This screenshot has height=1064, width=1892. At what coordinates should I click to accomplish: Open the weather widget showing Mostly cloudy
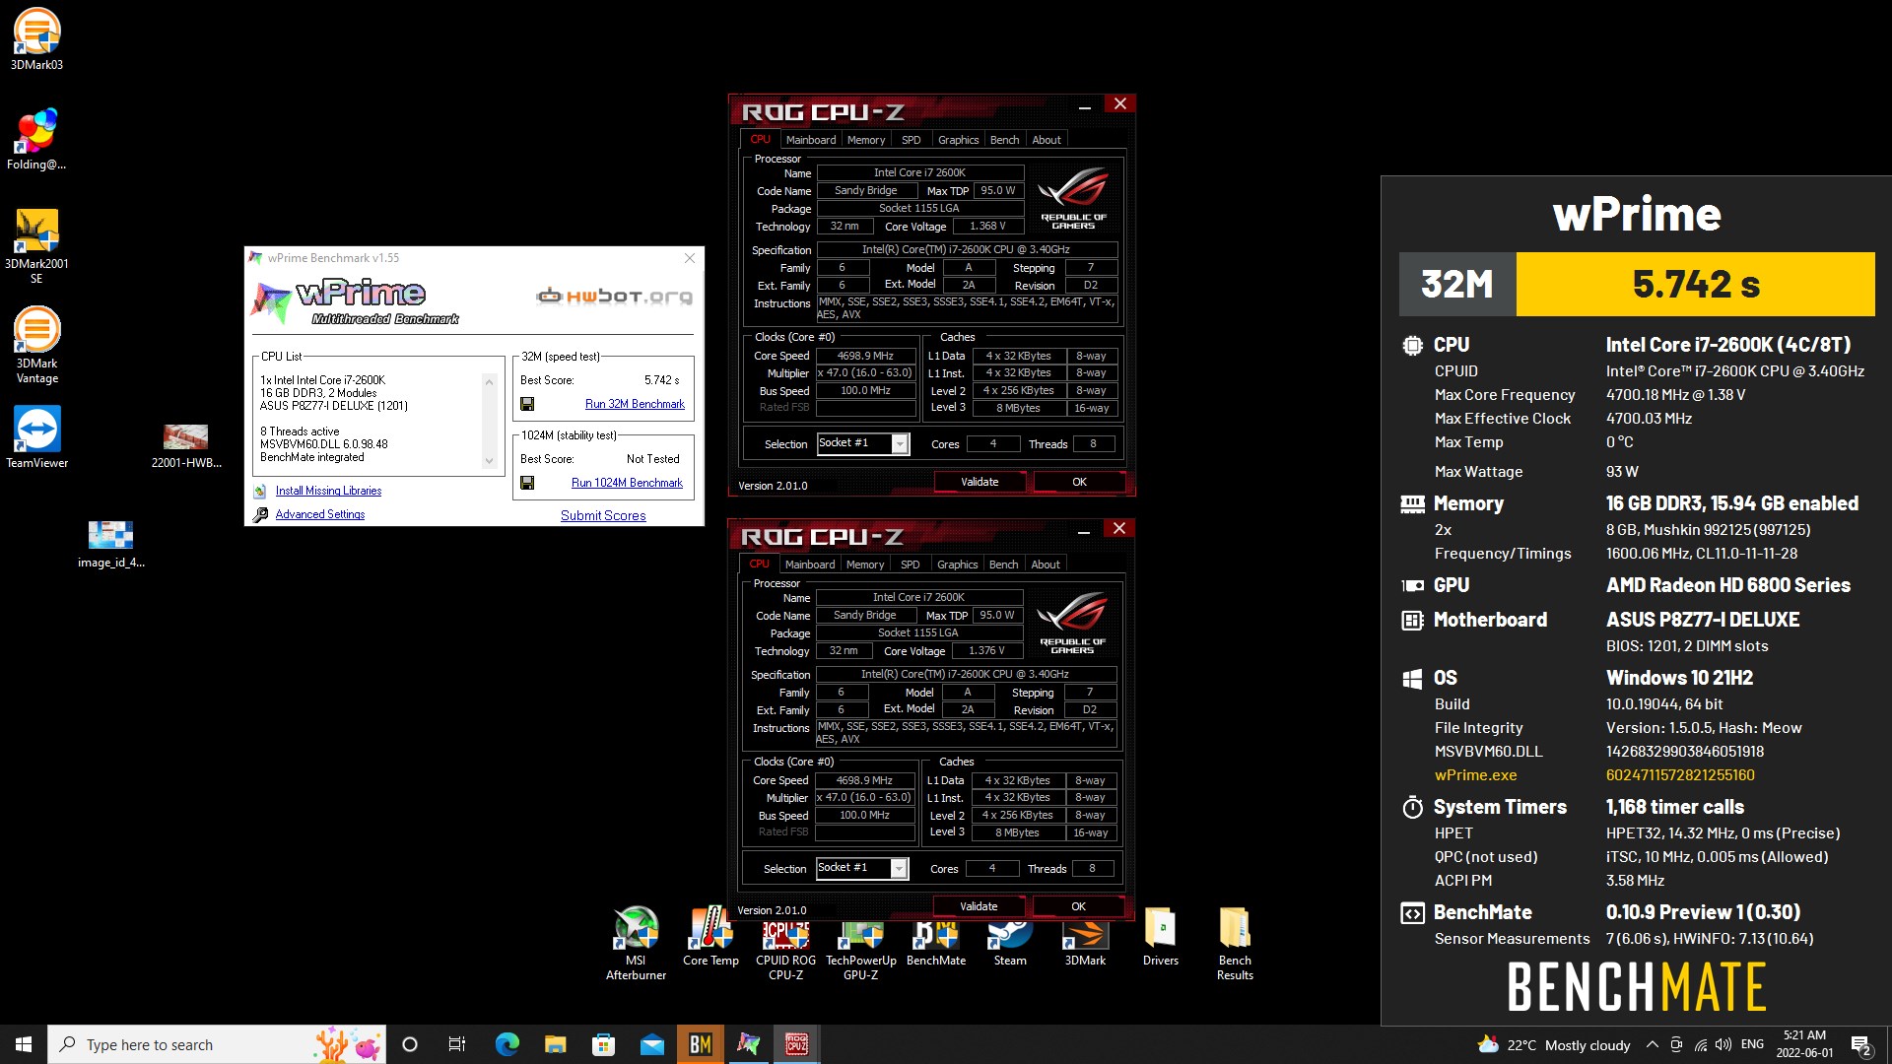1553,1044
